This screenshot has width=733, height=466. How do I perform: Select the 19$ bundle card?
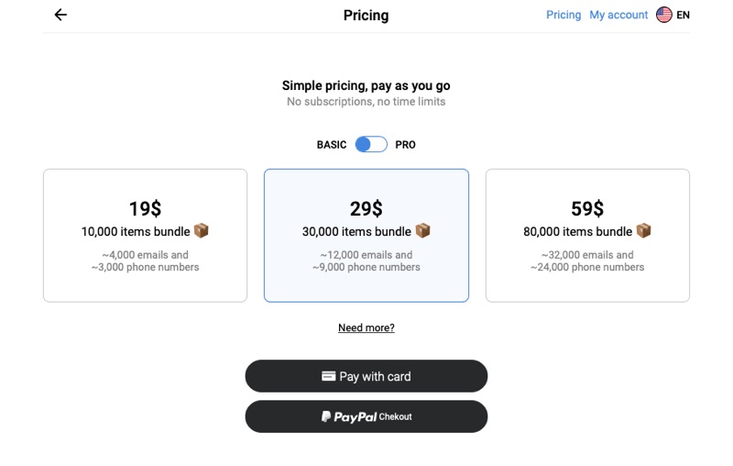tap(145, 236)
